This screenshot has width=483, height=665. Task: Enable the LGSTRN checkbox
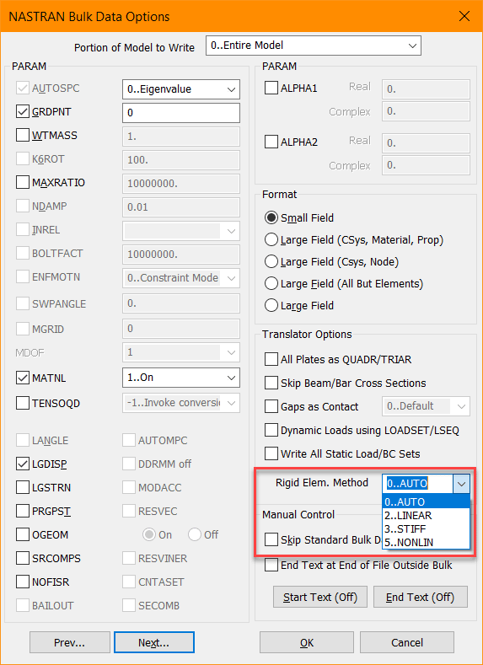(x=22, y=487)
